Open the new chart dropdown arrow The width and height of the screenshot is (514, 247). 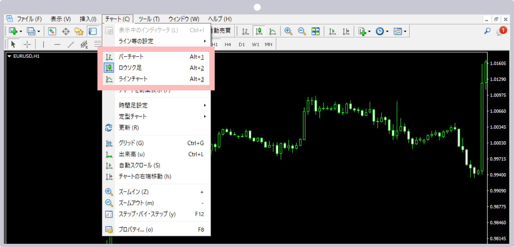coord(21,32)
